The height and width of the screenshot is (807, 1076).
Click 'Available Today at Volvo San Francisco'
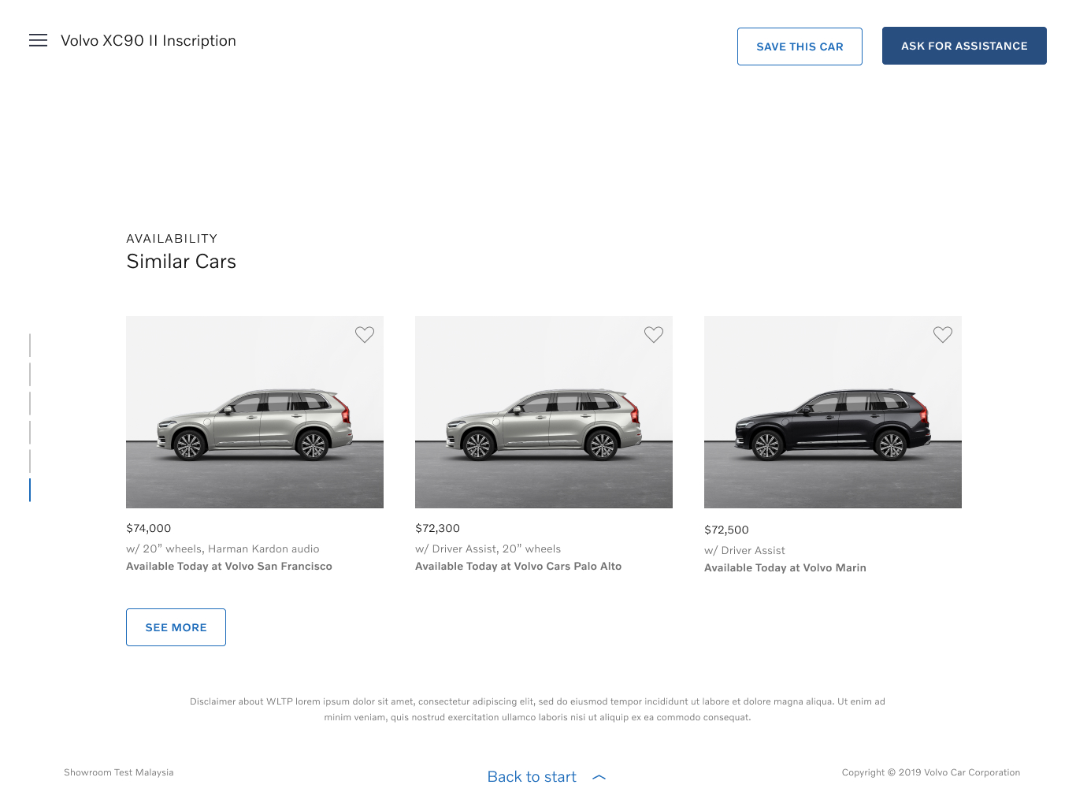[229, 566]
